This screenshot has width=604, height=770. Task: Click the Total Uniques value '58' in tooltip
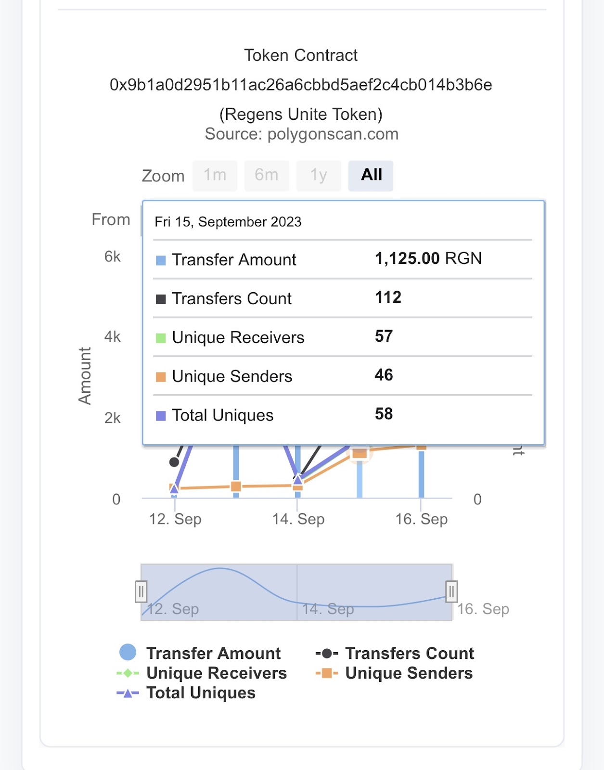point(384,414)
